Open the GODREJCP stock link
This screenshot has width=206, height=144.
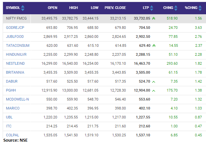(x=14, y=28)
